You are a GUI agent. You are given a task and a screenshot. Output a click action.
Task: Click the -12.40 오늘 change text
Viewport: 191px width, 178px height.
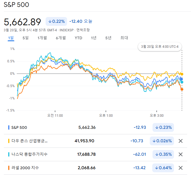coord(81,21)
